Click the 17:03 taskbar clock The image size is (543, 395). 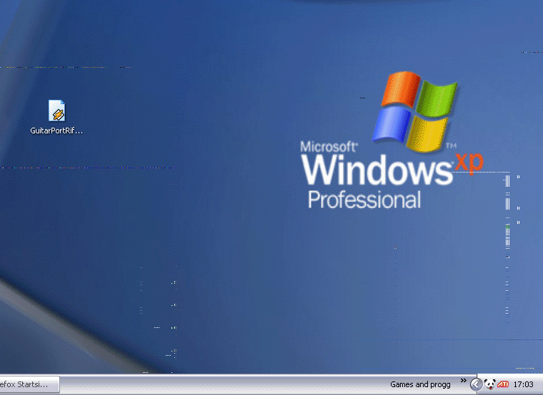[523, 384]
